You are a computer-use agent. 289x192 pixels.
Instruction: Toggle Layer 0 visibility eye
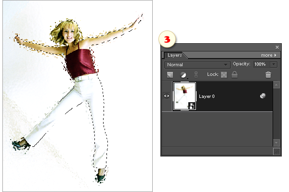pos(167,96)
